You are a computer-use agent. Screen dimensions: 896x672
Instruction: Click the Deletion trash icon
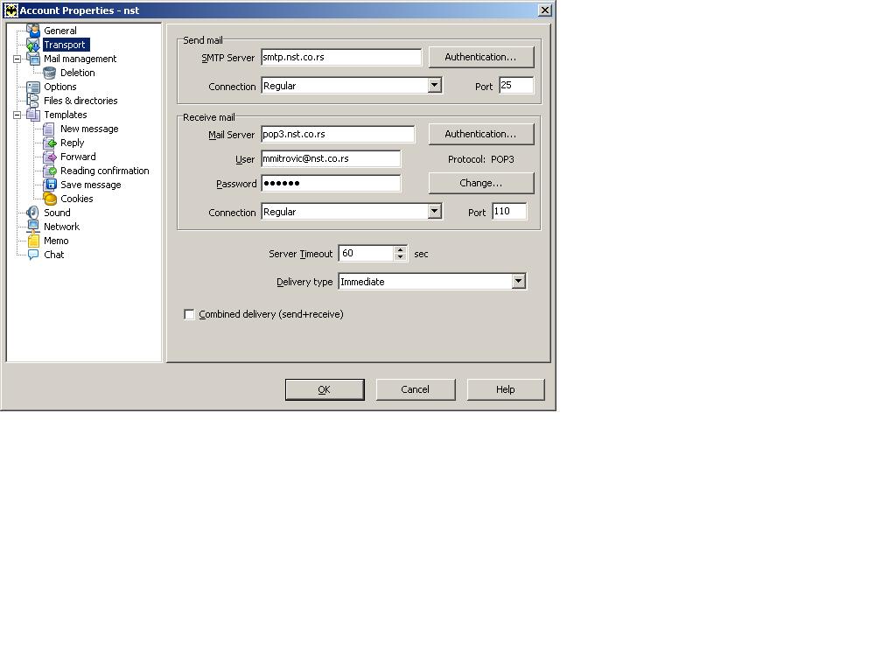pos(50,73)
